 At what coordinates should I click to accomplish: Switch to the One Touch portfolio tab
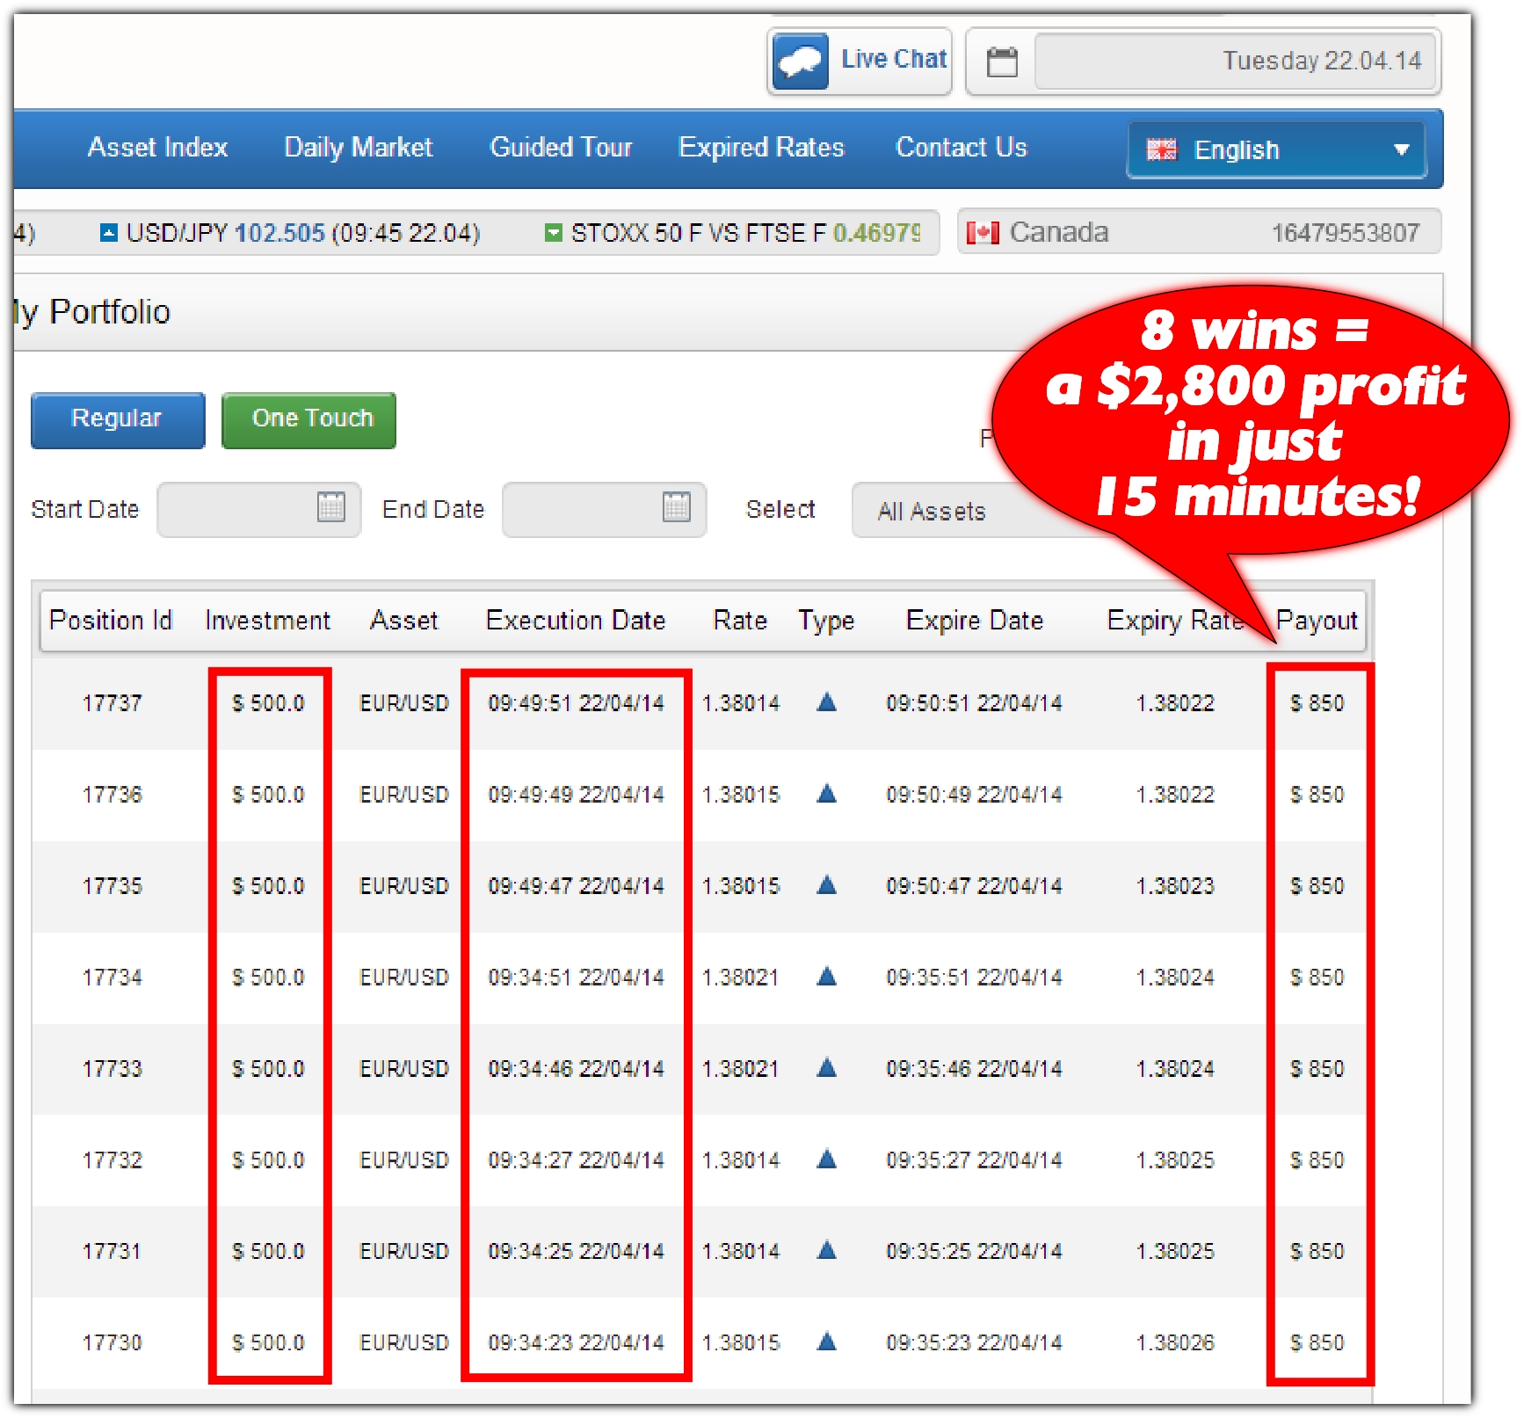(x=308, y=419)
